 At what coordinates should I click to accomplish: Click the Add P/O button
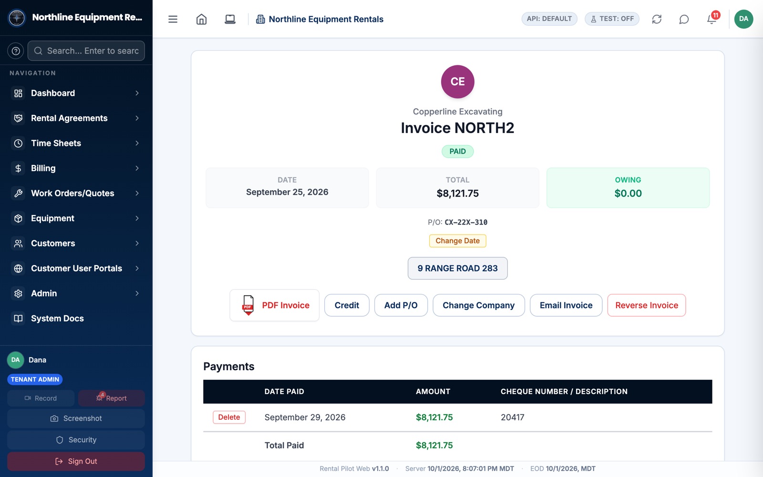[401, 305]
